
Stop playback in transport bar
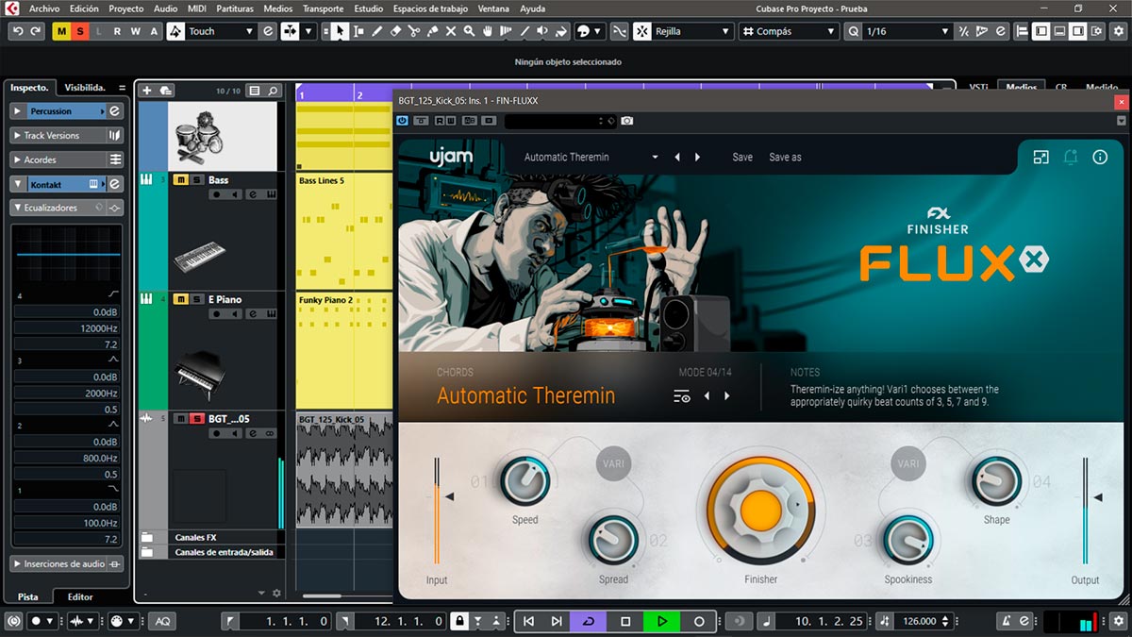click(625, 621)
